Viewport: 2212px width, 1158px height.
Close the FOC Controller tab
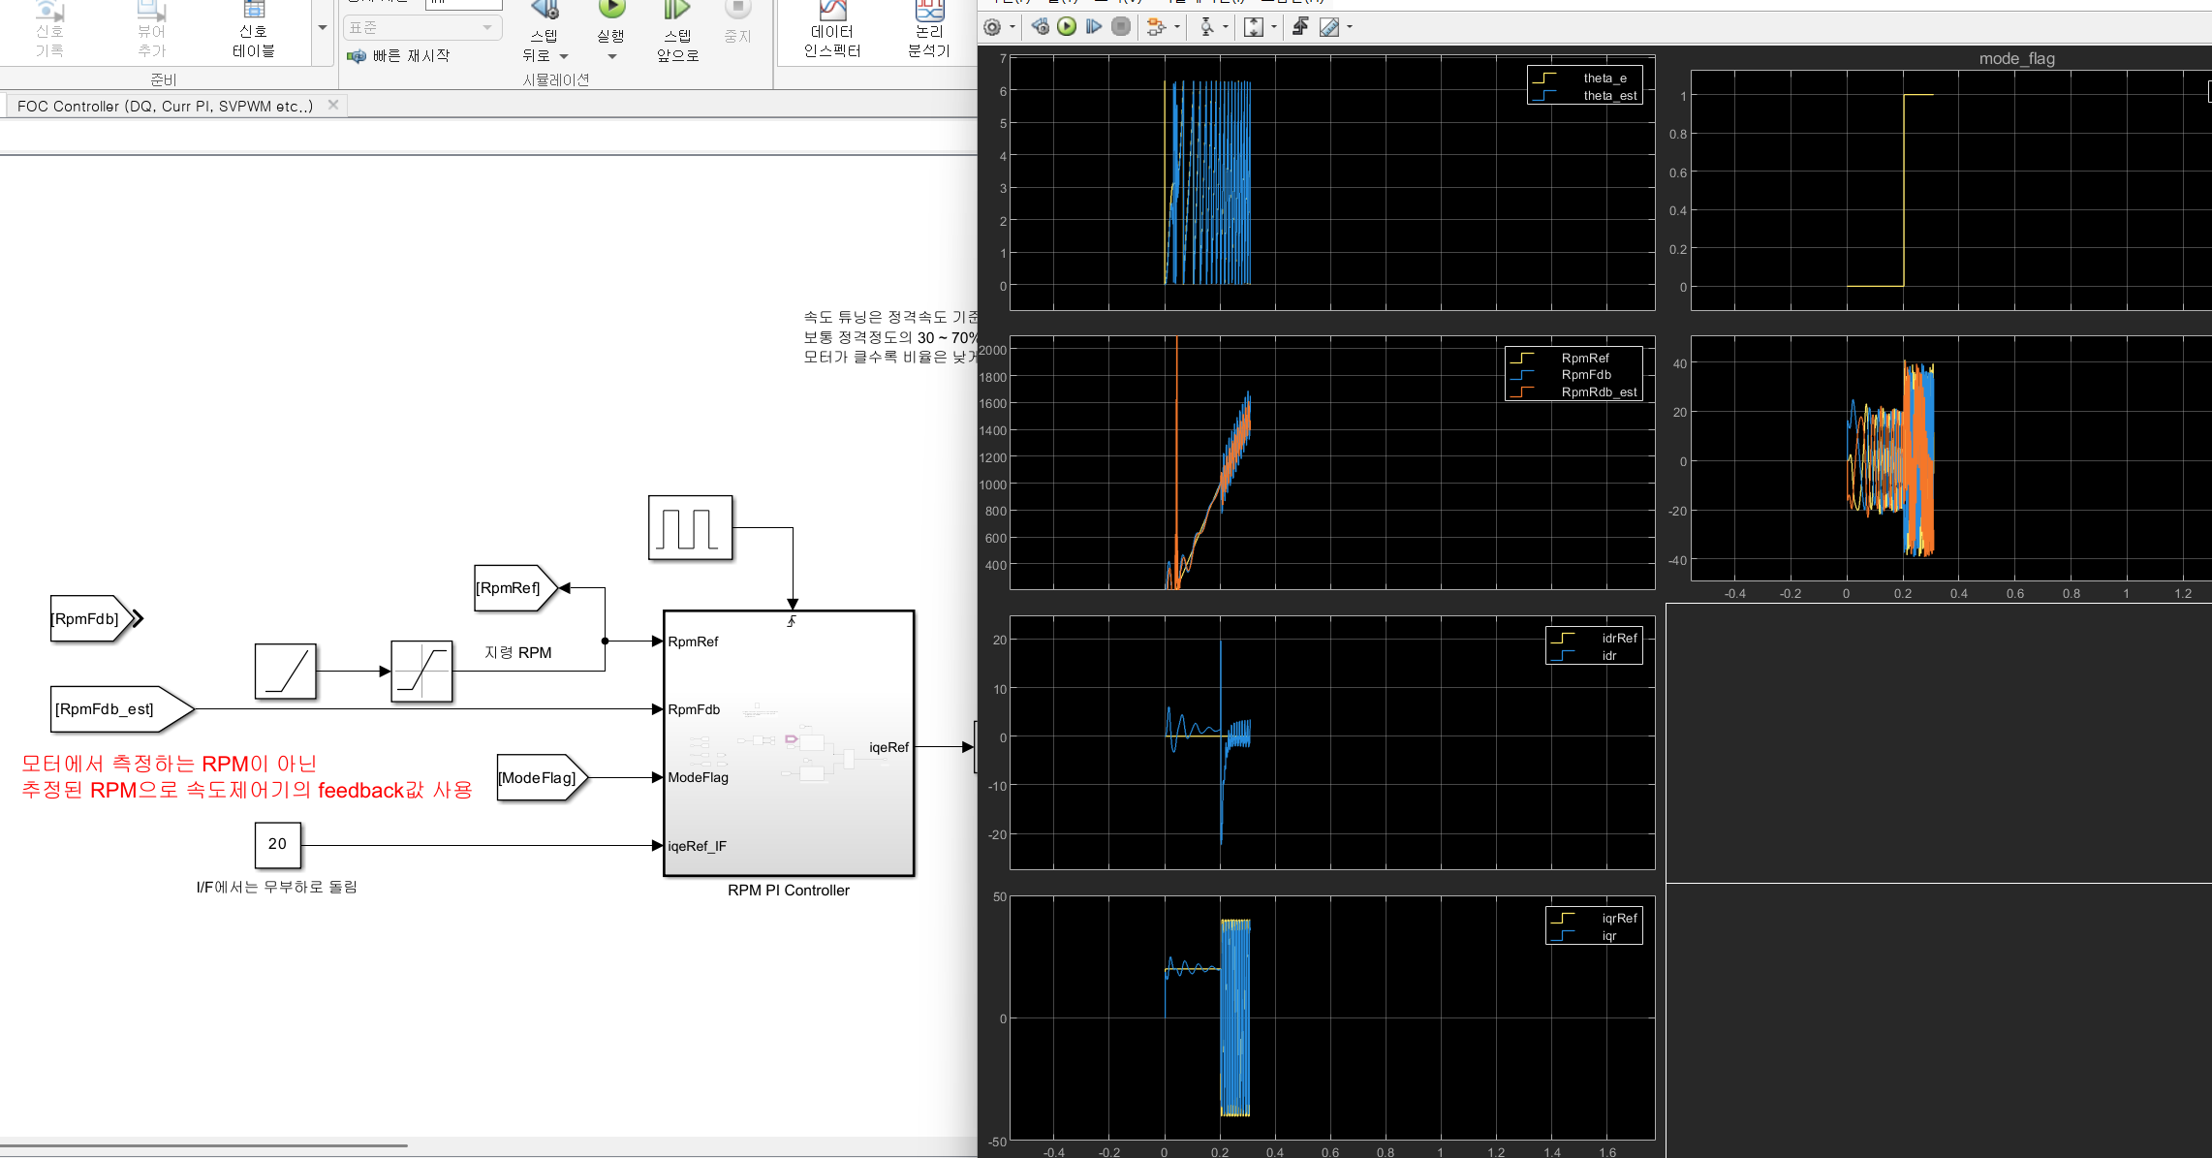coord(333,105)
